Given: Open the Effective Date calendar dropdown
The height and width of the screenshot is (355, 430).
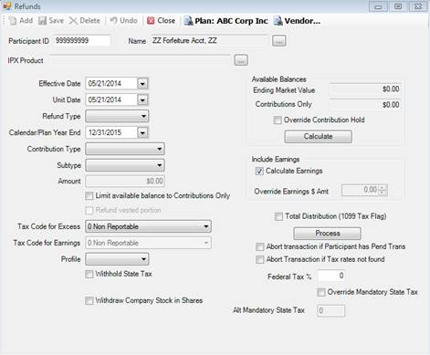Looking at the screenshot, I should (142, 83).
